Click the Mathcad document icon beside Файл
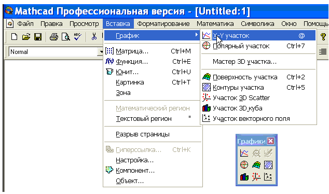 coord(10,24)
